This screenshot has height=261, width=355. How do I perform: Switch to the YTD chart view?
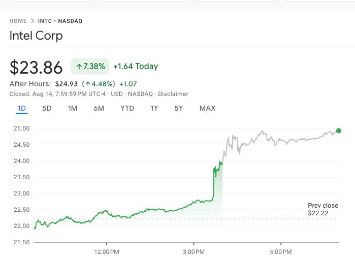click(127, 108)
